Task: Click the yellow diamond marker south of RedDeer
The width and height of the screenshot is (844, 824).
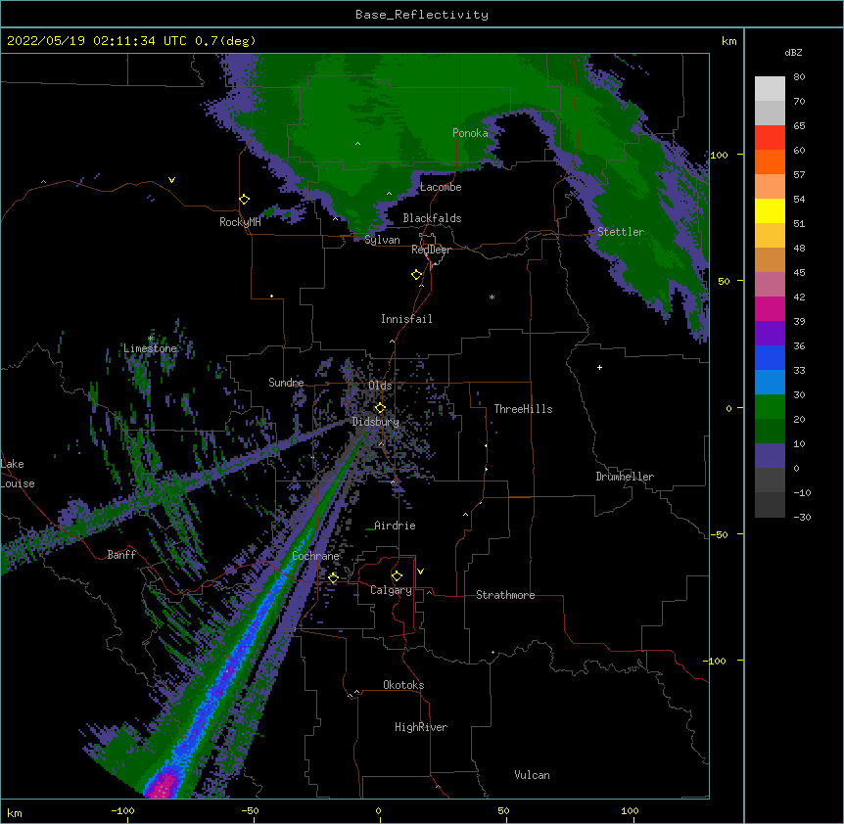Action: coord(417,275)
